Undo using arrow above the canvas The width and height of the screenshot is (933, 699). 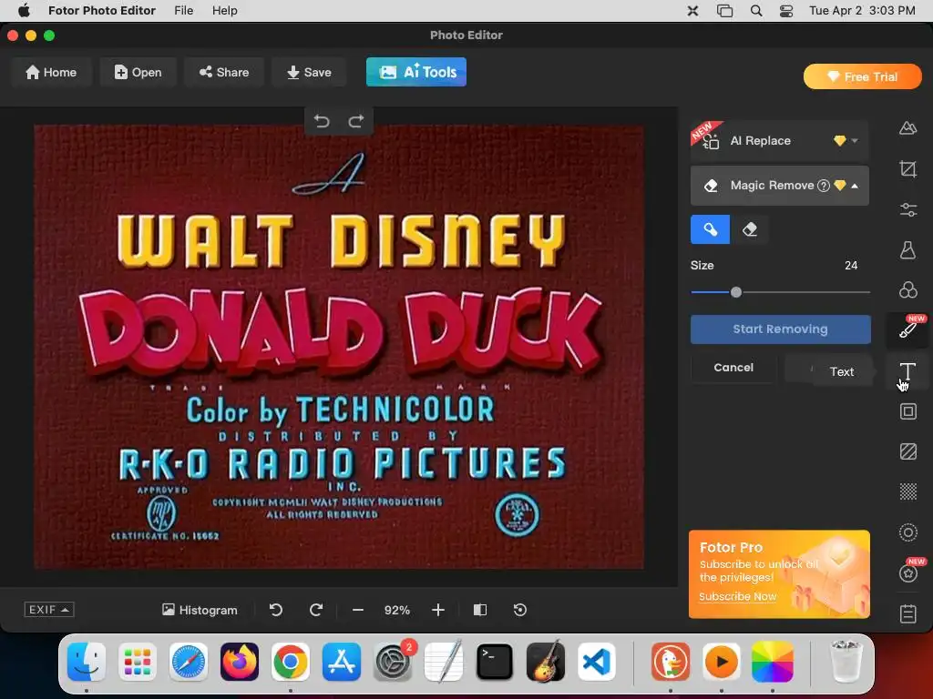coord(322,121)
